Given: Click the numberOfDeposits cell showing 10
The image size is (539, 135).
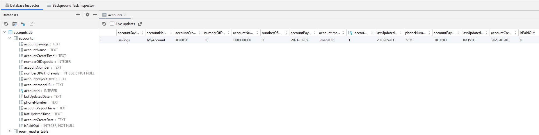Looking at the screenshot, I should pyautogui.click(x=217, y=40).
